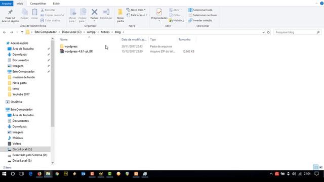This screenshot has height=182, width=324.
Task: Refresh the current folder
Action: (268, 32)
